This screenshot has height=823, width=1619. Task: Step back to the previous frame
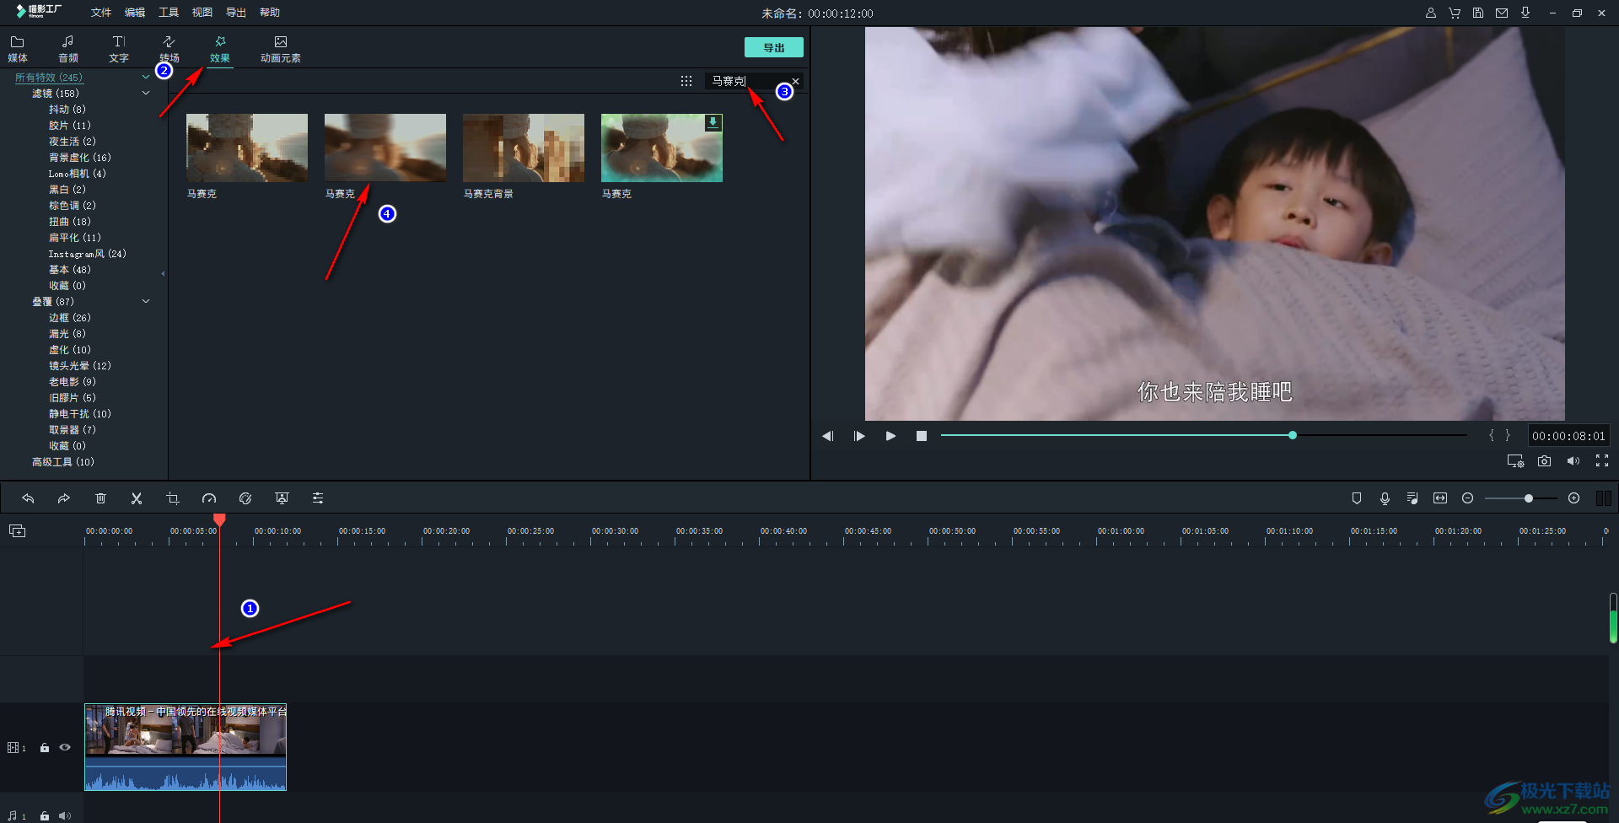828,436
